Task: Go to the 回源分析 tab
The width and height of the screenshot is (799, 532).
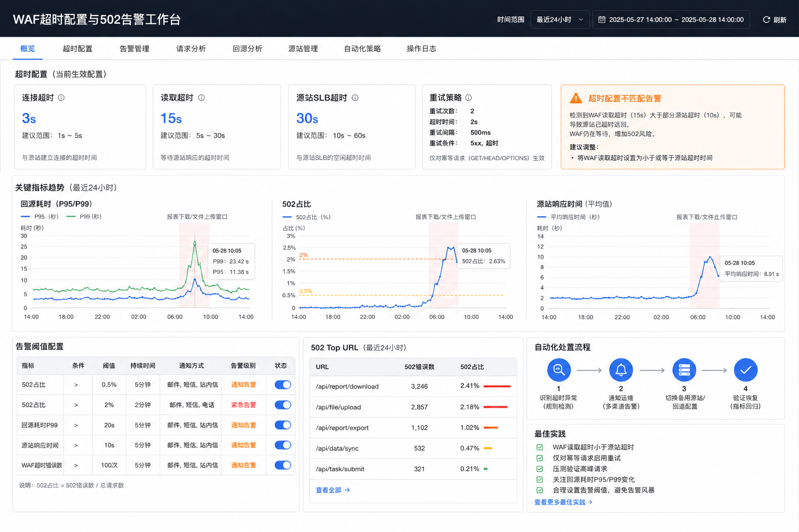Action: [x=247, y=48]
